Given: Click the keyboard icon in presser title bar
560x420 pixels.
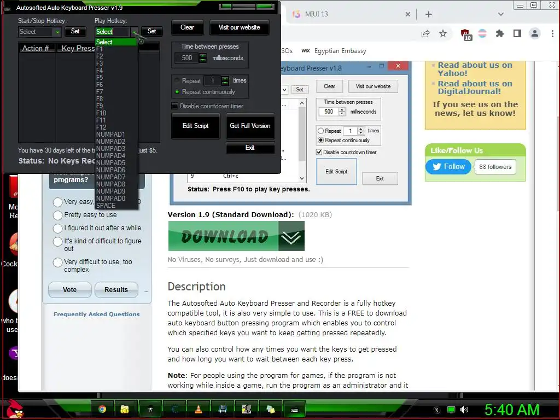Looking at the screenshot, I should point(8,8).
